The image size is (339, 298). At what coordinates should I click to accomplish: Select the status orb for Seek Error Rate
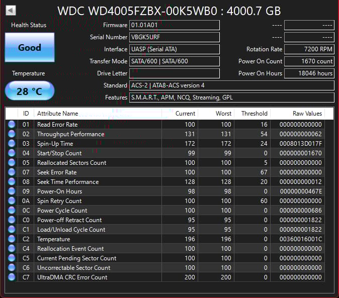coord(12,172)
